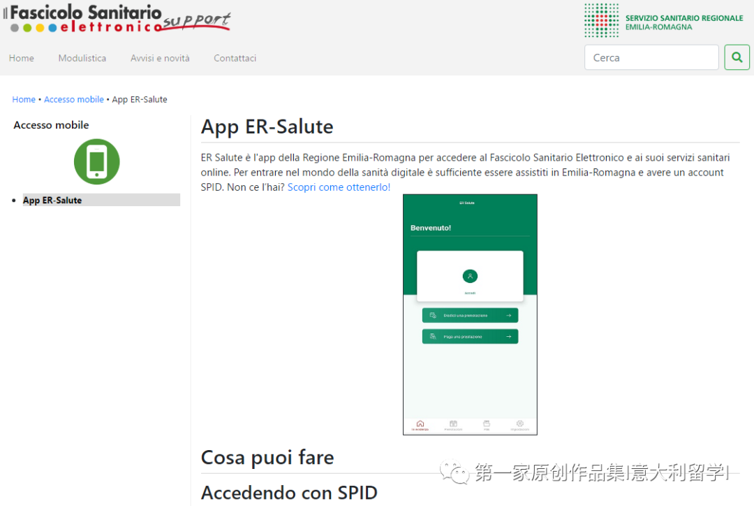Open the Modulistica menu item
The width and height of the screenshot is (754, 506).
click(82, 58)
